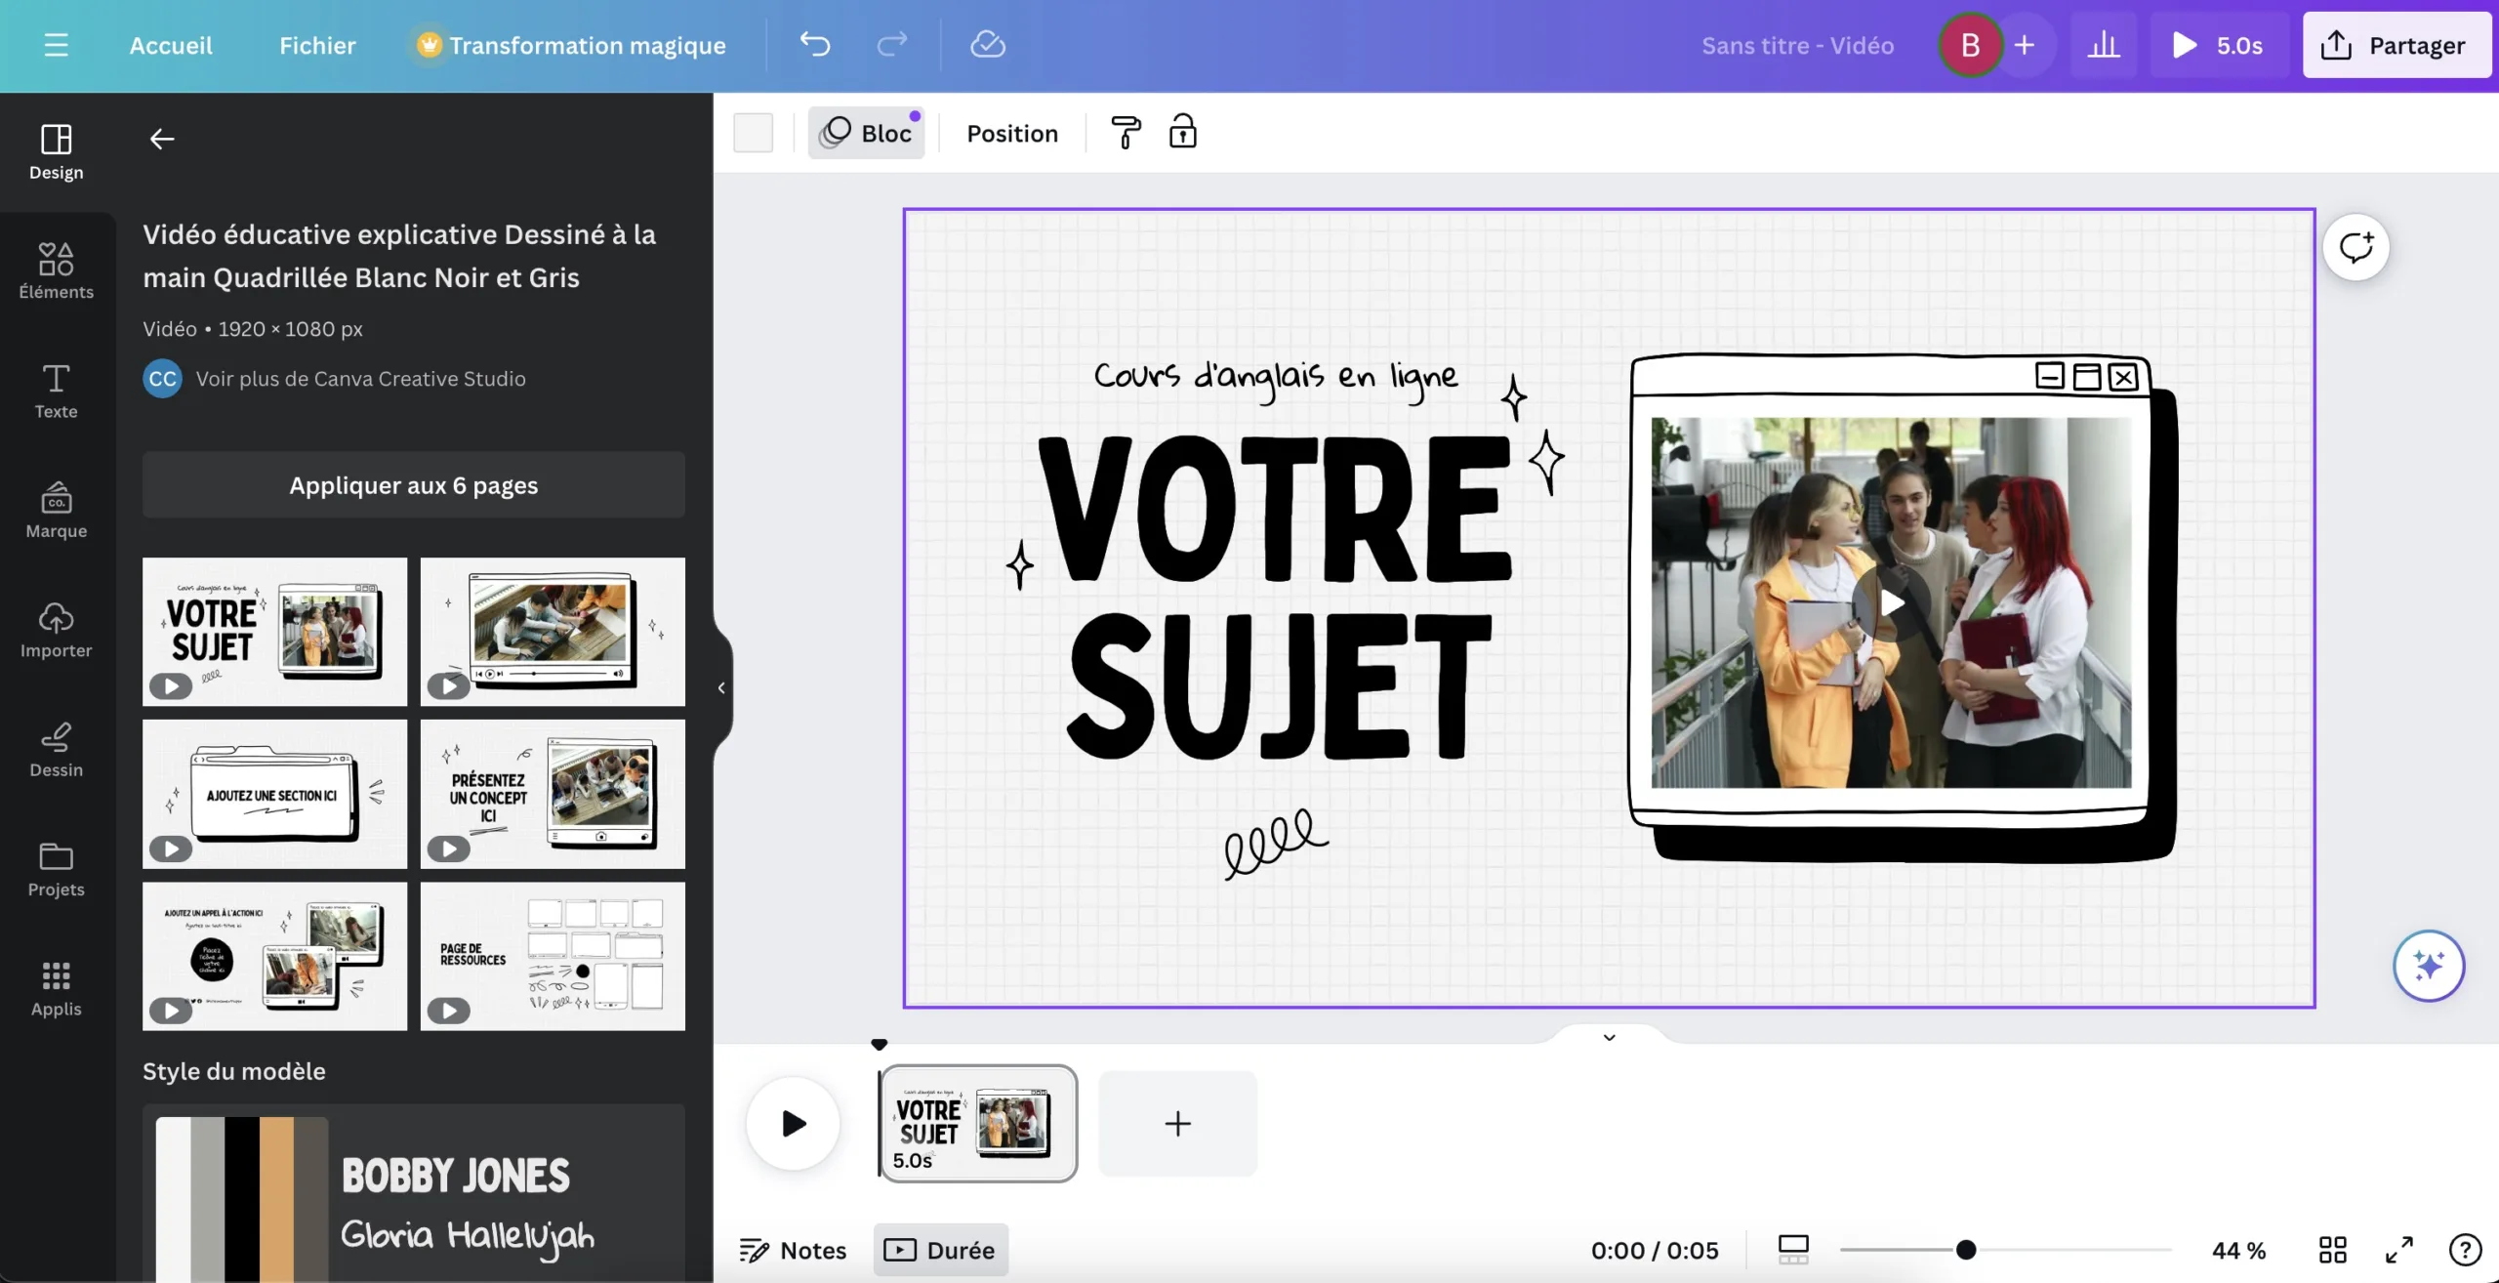
Task: Open the hamburger main menu
Action: point(56,45)
